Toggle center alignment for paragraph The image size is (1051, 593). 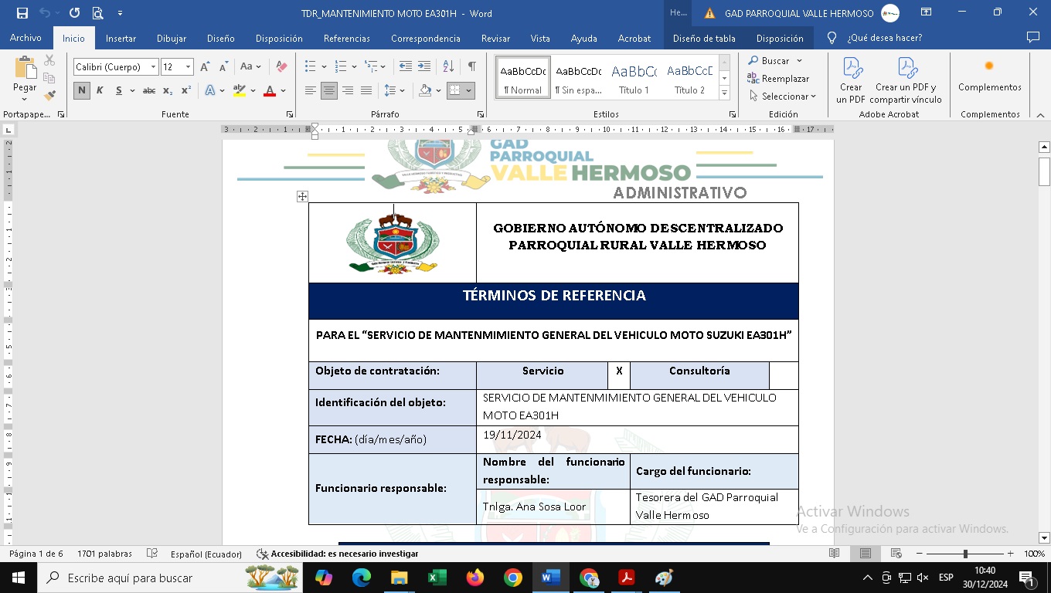tap(329, 91)
